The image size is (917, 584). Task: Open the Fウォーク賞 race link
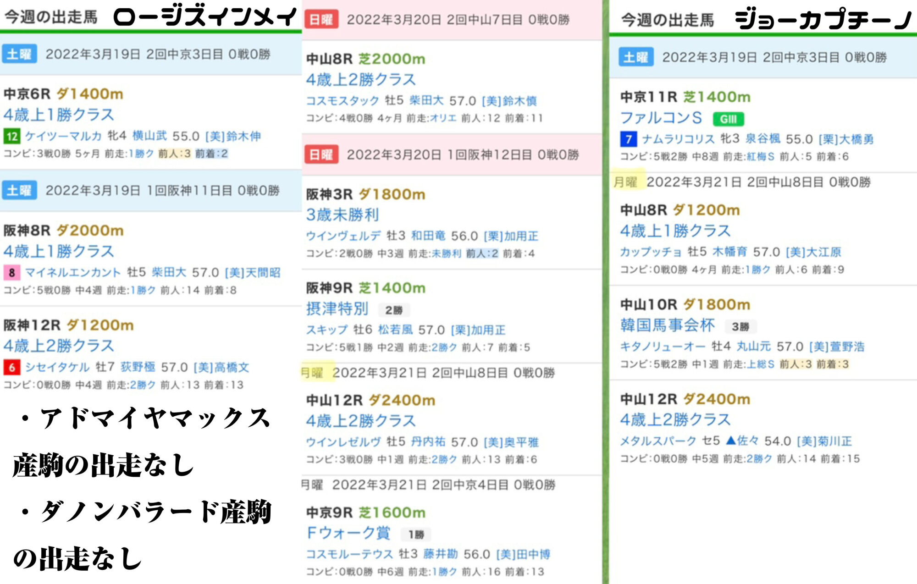click(348, 533)
